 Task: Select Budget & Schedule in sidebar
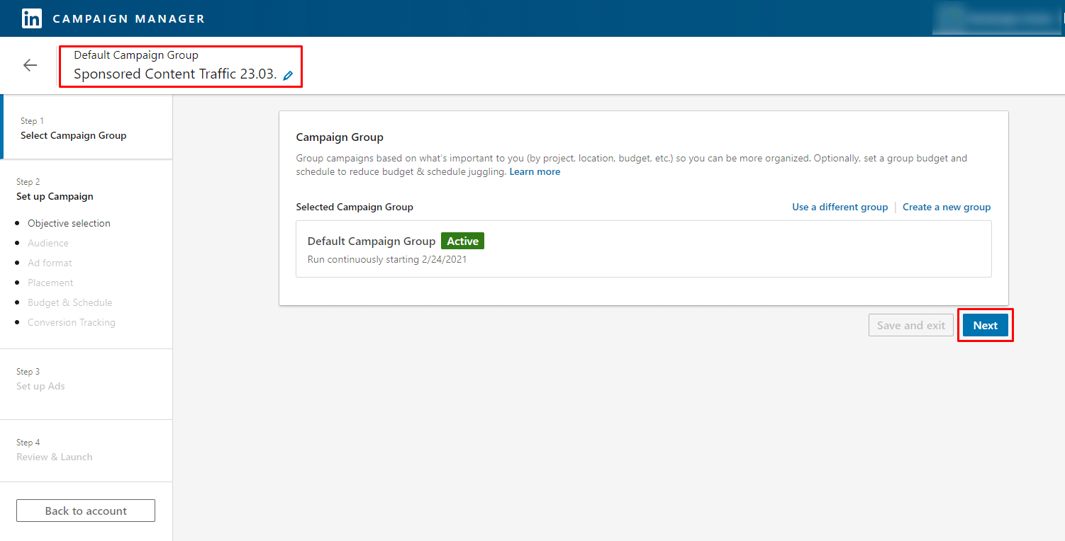point(70,302)
